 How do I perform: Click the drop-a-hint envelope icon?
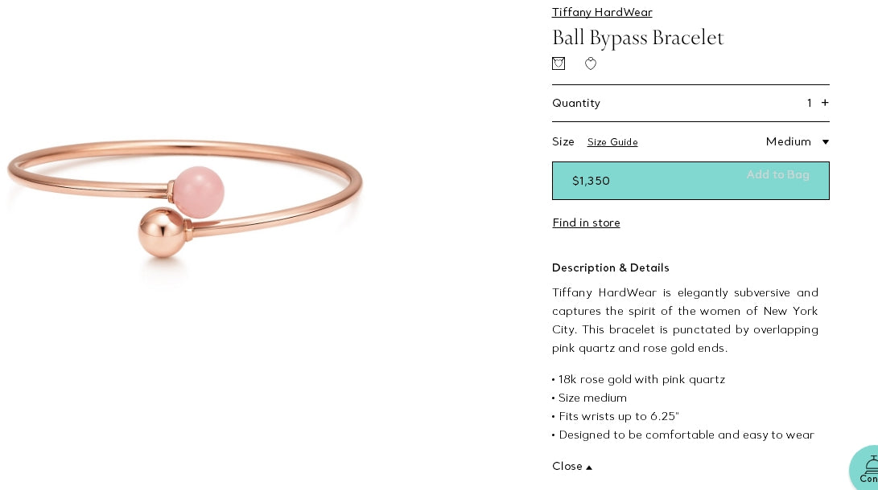click(x=559, y=63)
